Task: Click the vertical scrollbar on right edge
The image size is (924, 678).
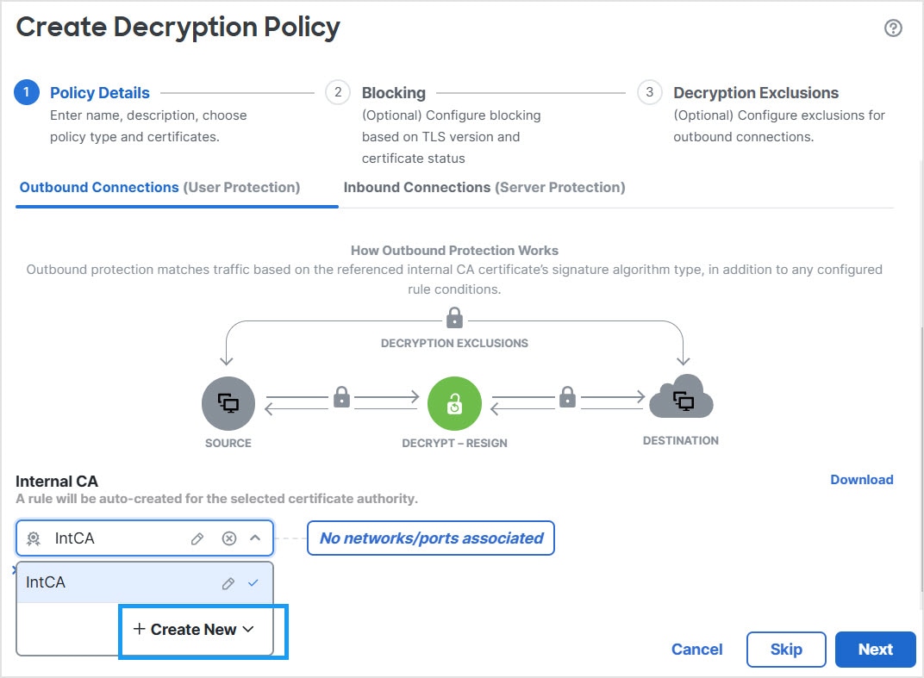Action: point(921,458)
